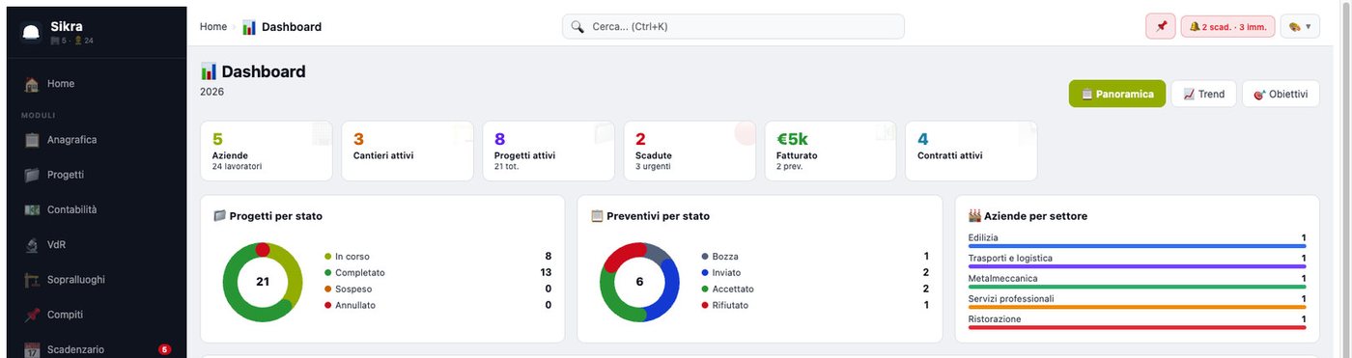1352x358 pixels.
Task: Open Contabilità module in sidebar
Action: pyautogui.click(x=97, y=209)
